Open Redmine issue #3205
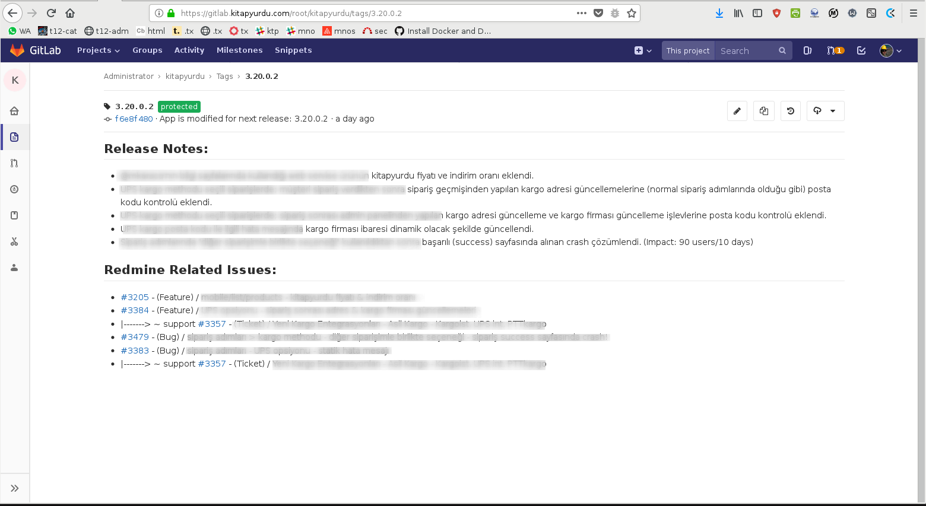Viewport: 926px width, 506px height. pos(135,297)
